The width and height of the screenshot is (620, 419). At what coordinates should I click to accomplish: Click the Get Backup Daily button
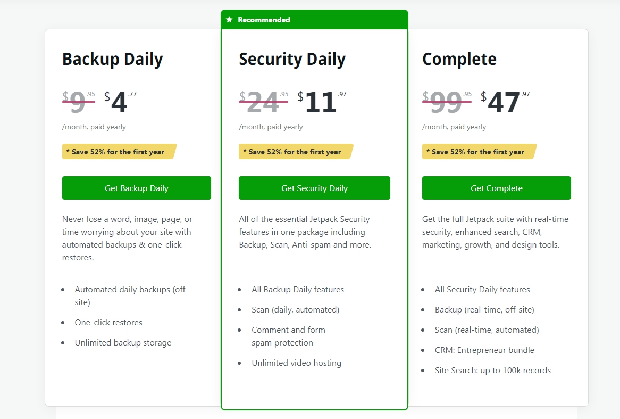[x=137, y=188]
